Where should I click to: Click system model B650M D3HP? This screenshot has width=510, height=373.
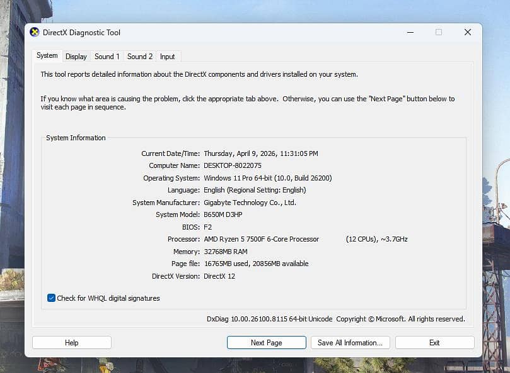coord(223,214)
